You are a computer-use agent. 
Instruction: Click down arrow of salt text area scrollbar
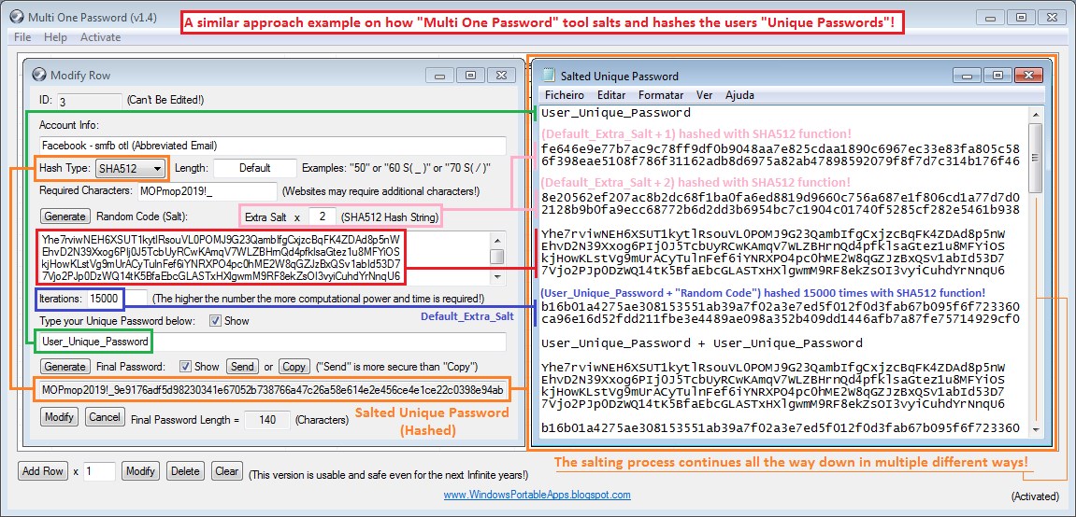496,276
